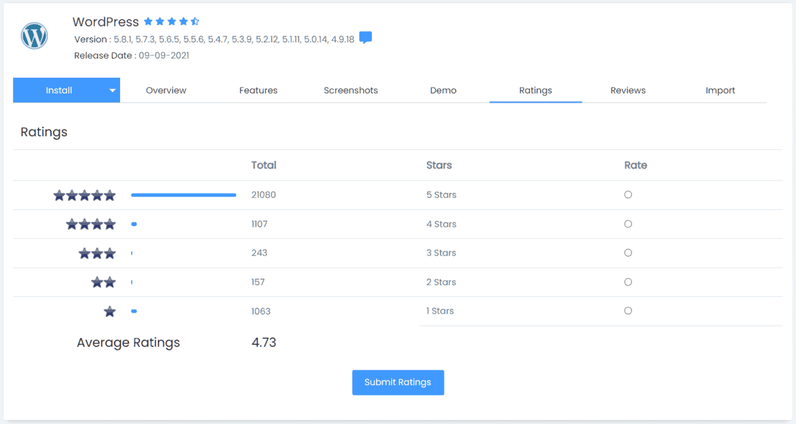Click the single star icon
The width and height of the screenshot is (796, 424).
pos(109,311)
